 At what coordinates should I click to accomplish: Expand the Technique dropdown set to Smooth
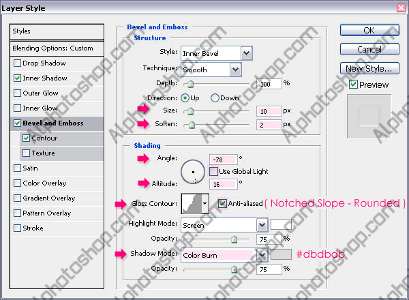click(x=211, y=70)
